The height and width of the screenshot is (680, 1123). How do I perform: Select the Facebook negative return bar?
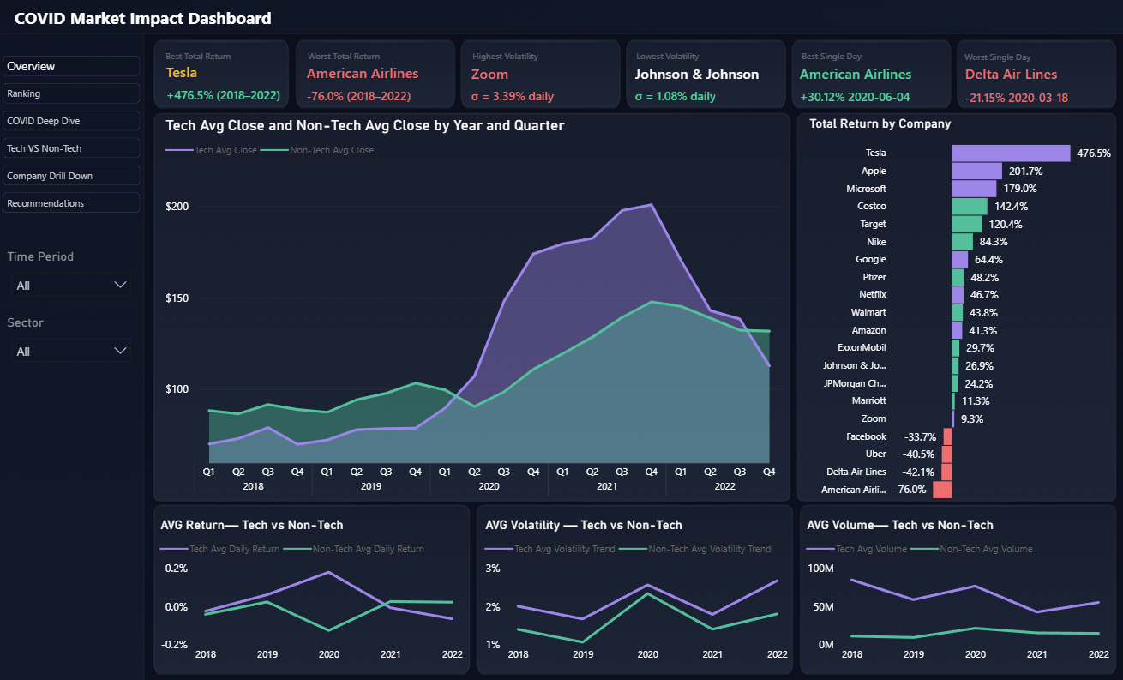(x=947, y=436)
